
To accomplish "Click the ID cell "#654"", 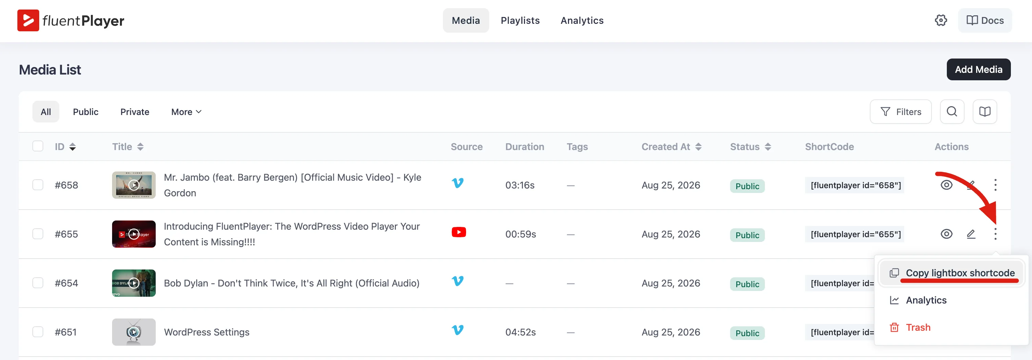I will click(66, 283).
